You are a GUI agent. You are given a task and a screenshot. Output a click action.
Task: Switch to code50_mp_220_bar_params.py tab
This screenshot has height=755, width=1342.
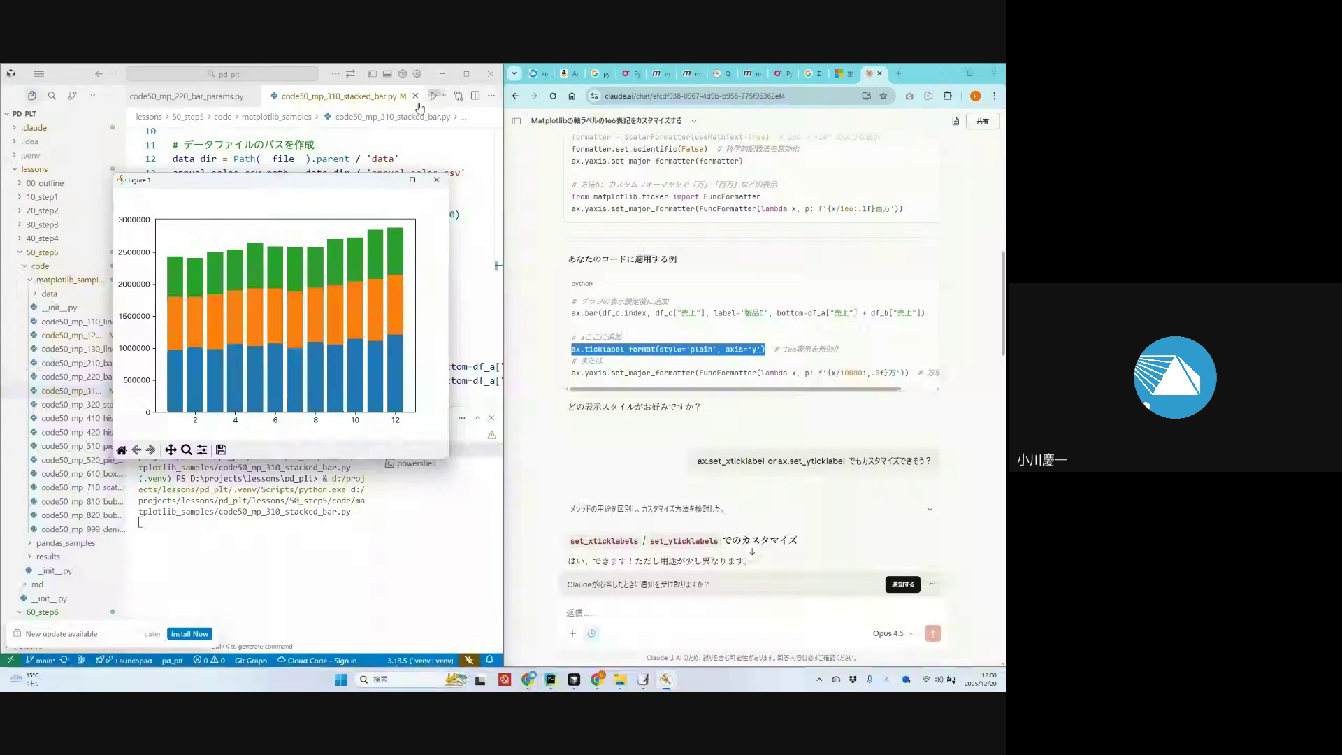pyautogui.click(x=187, y=96)
